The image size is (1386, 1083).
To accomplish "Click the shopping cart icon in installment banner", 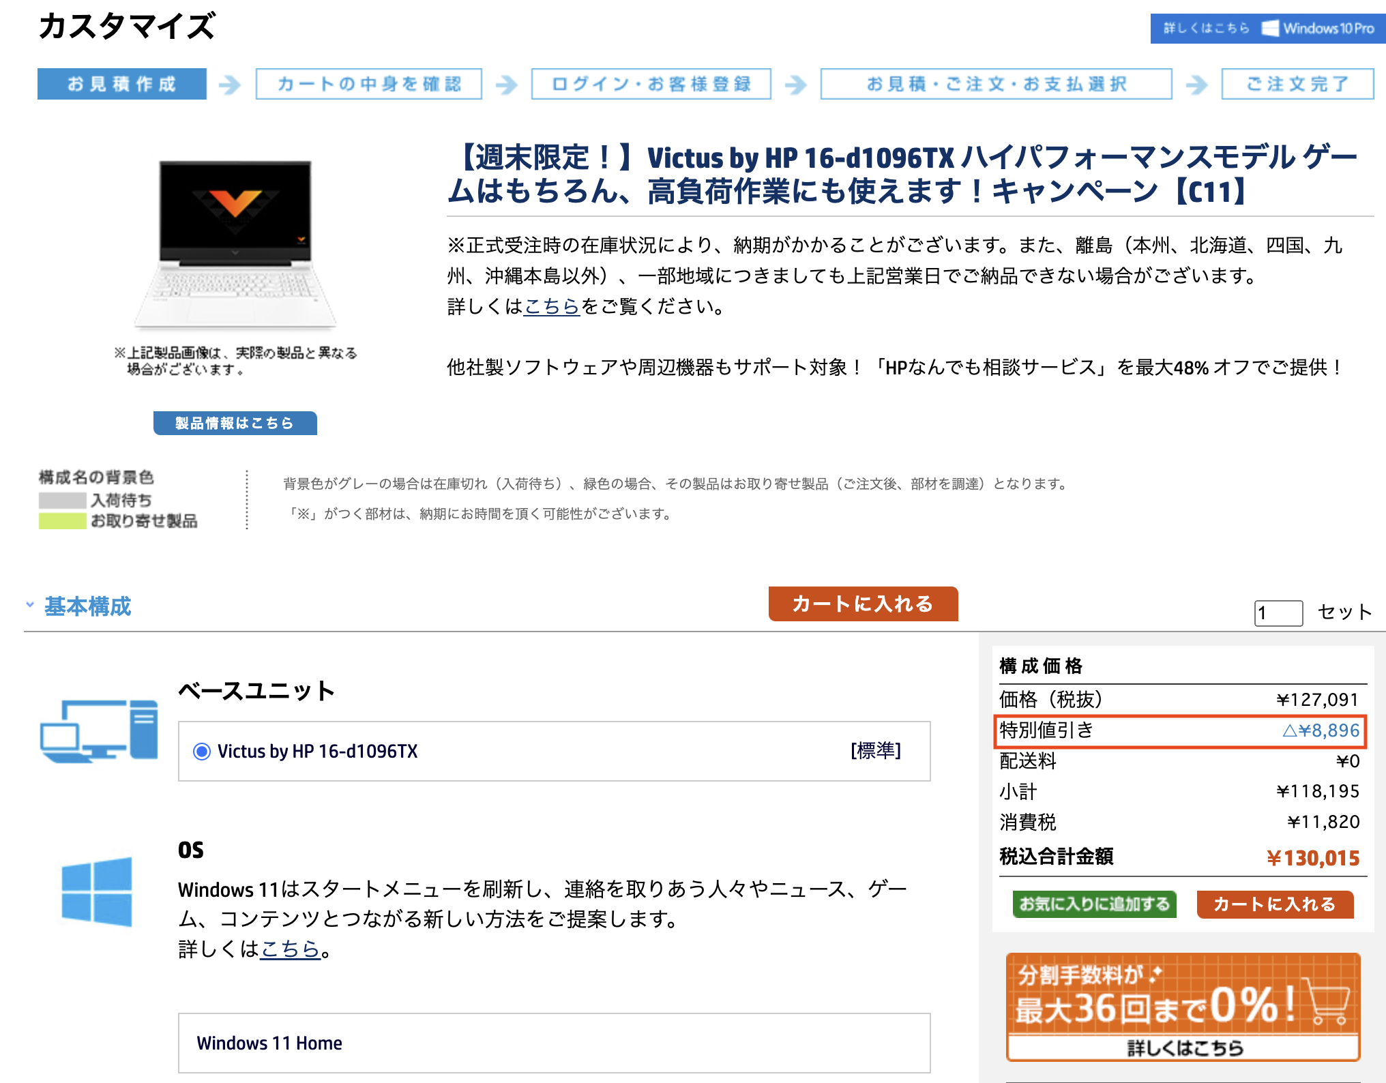I will point(1327,1000).
